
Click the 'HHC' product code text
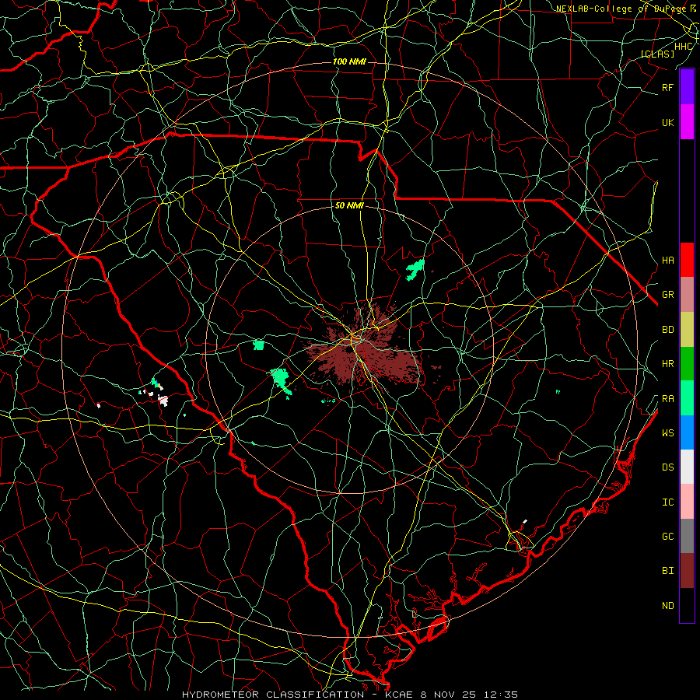pos(684,47)
